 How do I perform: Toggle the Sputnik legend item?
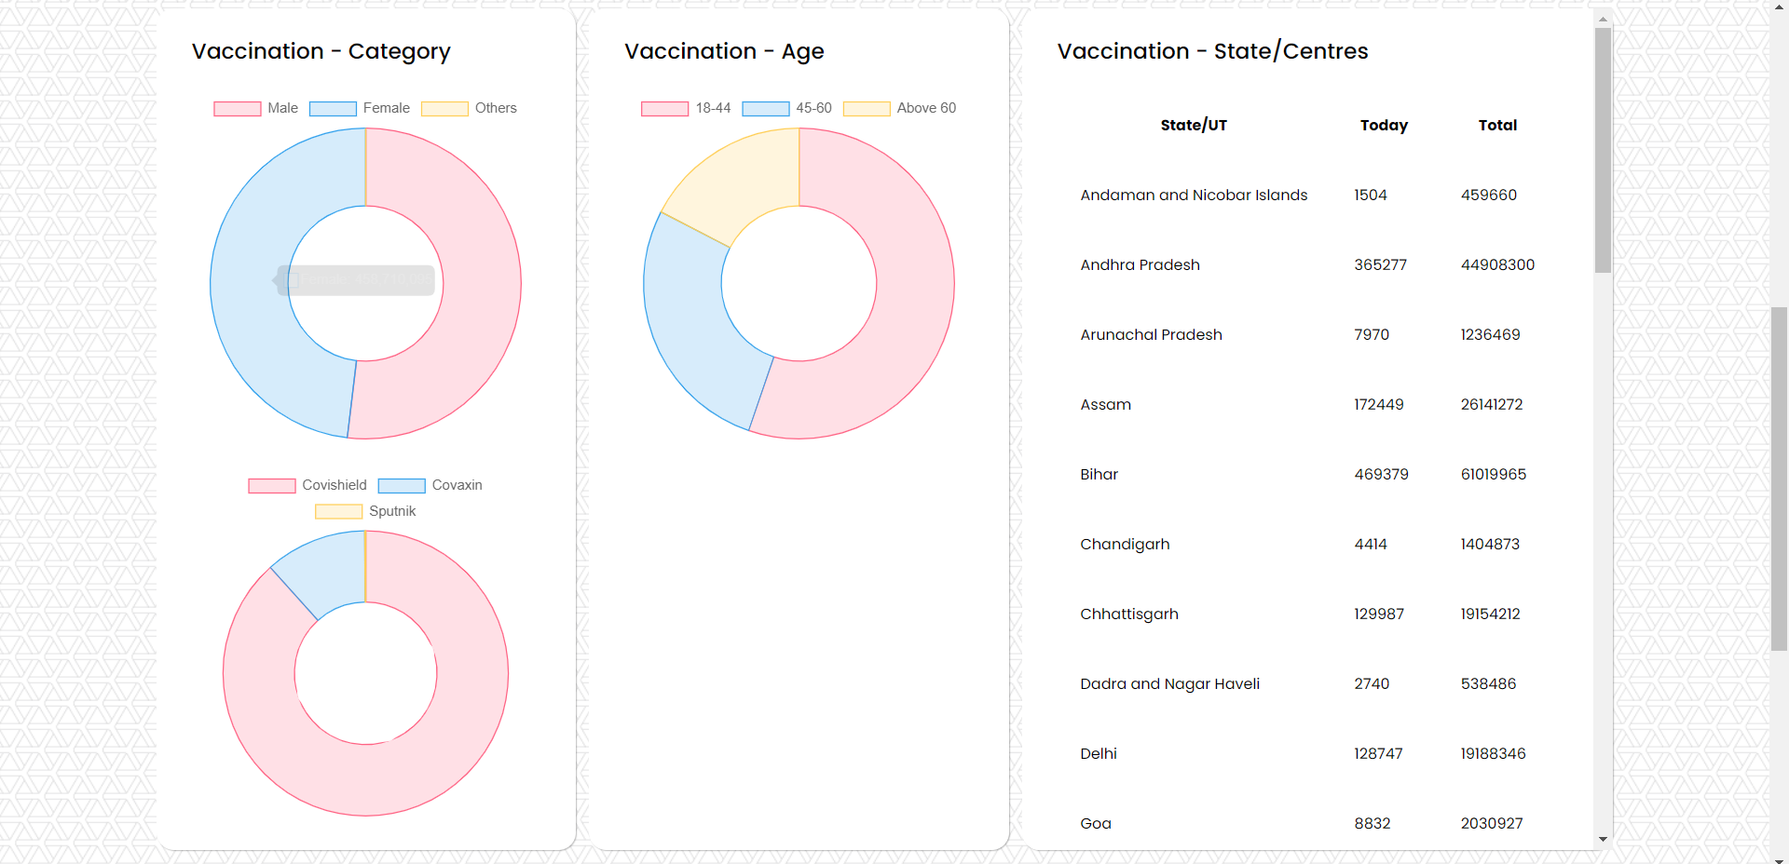click(365, 511)
